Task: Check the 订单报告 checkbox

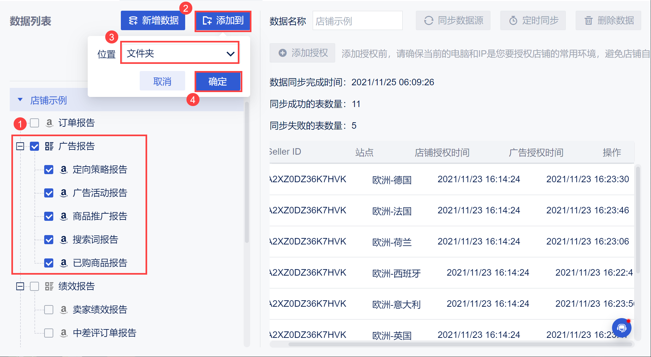Action: tap(34, 123)
